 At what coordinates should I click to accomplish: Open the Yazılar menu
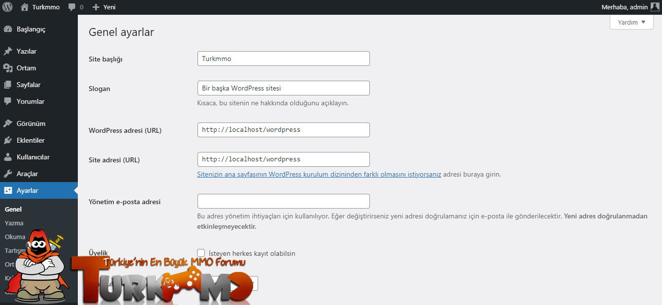[39, 51]
